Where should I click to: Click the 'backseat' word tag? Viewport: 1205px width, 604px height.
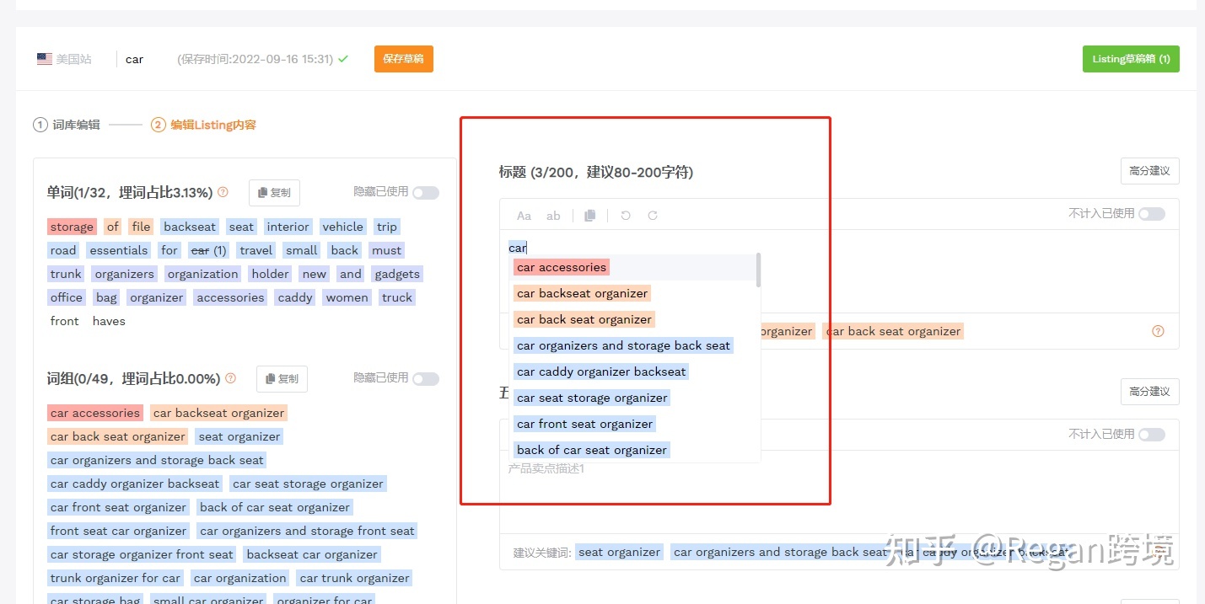click(x=190, y=227)
